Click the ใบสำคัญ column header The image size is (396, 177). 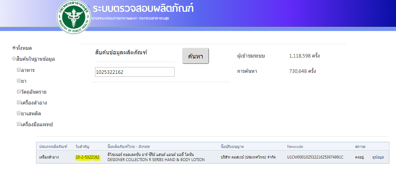(x=82, y=147)
